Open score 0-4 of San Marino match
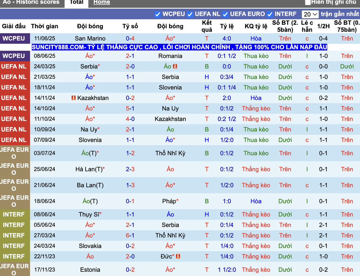The image size is (360, 276). coord(130,38)
